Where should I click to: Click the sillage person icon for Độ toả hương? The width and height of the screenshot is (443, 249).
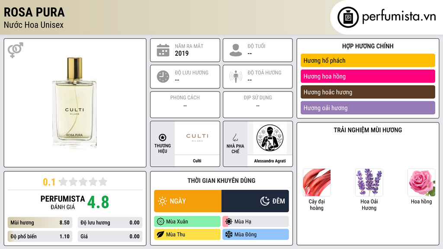[236, 77]
